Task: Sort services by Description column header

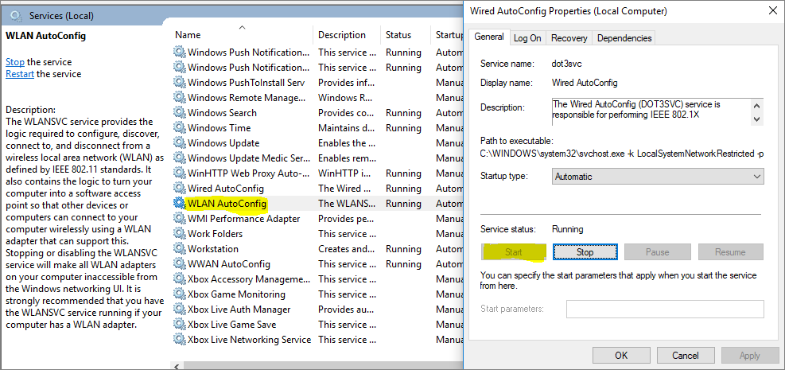Action: click(x=342, y=35)
